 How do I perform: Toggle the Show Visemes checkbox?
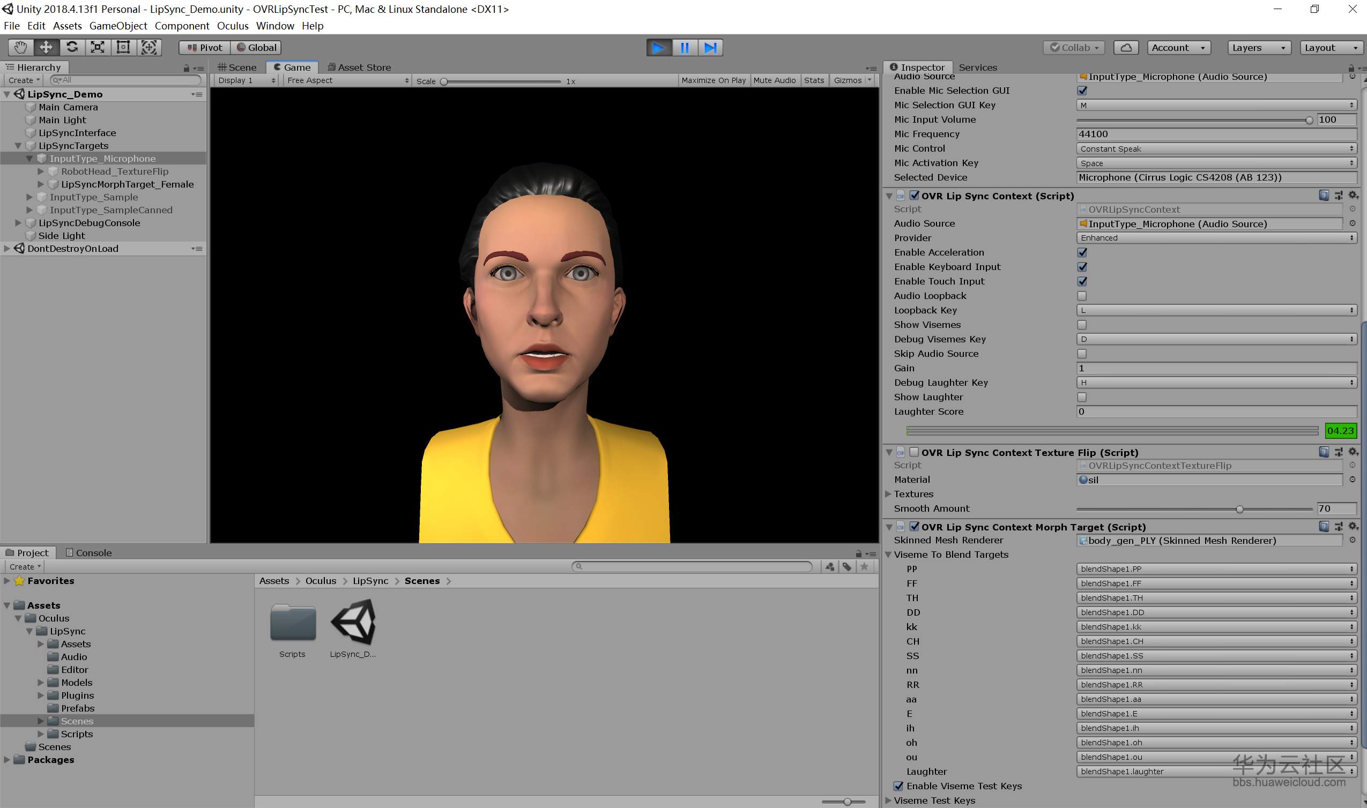coord(1082,325)
